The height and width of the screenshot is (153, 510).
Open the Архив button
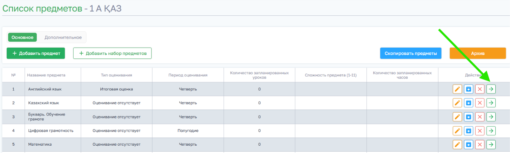[478, 53]
